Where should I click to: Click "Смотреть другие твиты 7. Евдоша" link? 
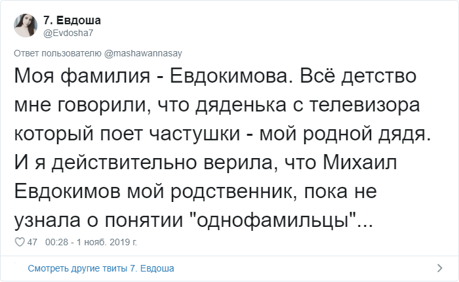(100, 268)
